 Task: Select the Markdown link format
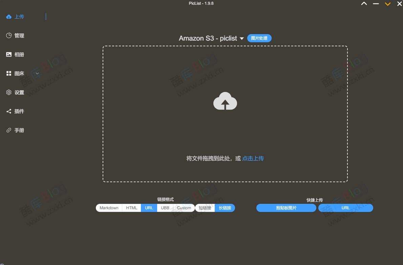coord(109,208)
